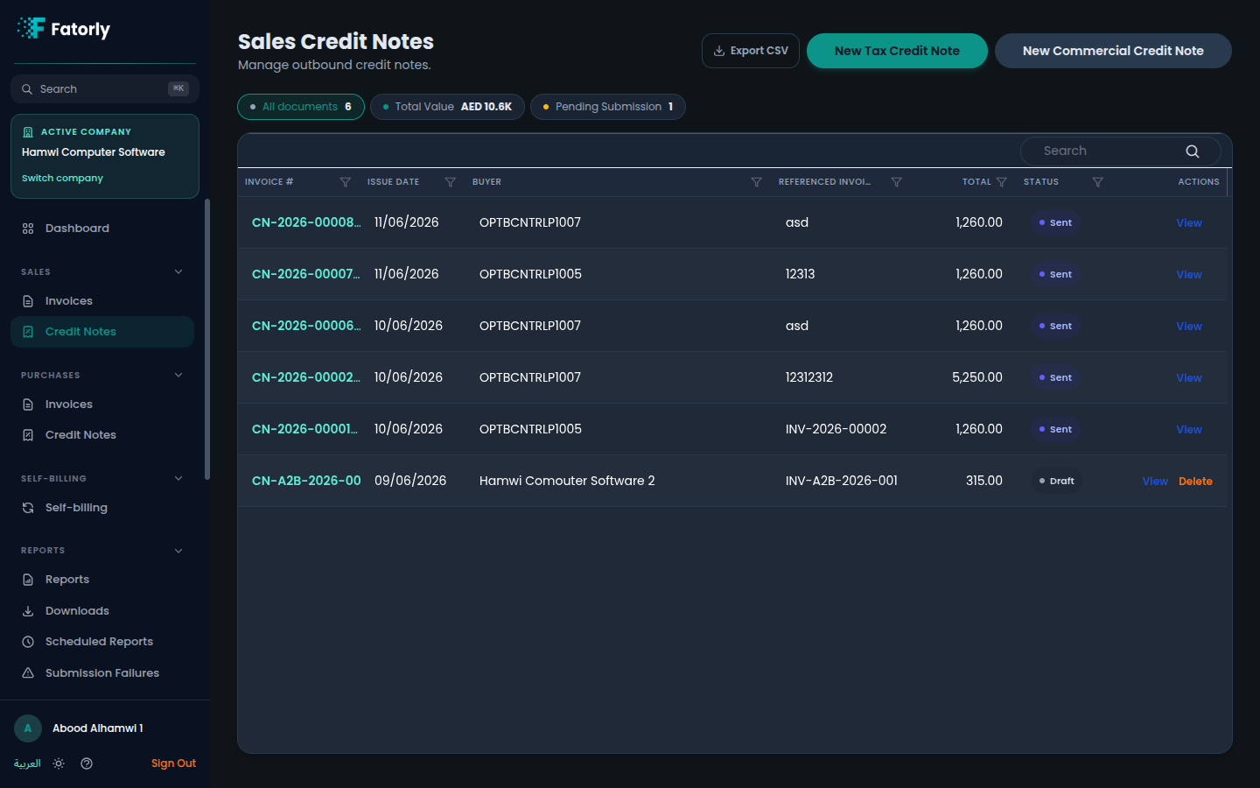Collapse the Self-Billing section chevron
Image resolution: width=1260 pixels, height=788 pixels.
[178, 479]
